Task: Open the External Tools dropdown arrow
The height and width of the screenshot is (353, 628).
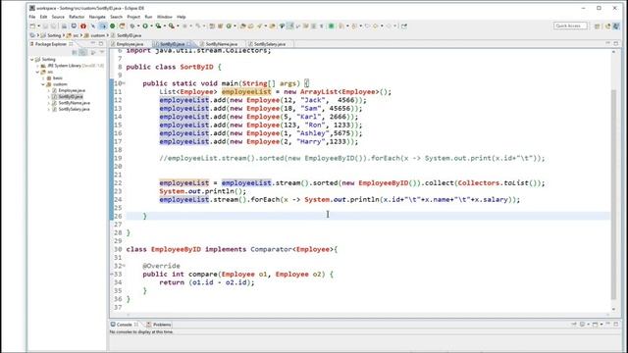Action: (x=178, y=26)
